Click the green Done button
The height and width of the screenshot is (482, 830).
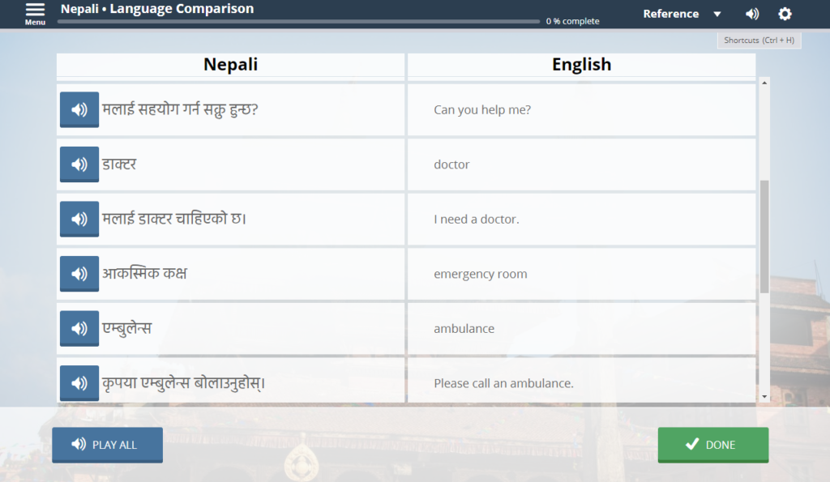point(712,445)
